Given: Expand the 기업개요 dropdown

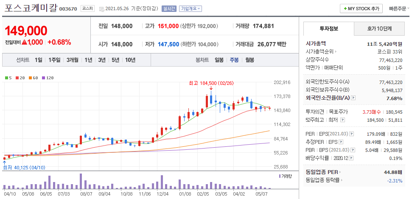Looking at the screenshot, I should pos(191,8).
